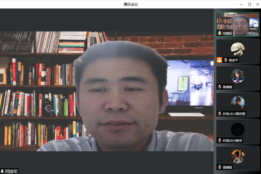Screen dimensions: 261x174
Task: Click 杨金平's round avatar picture
Action: click(237, 49)
